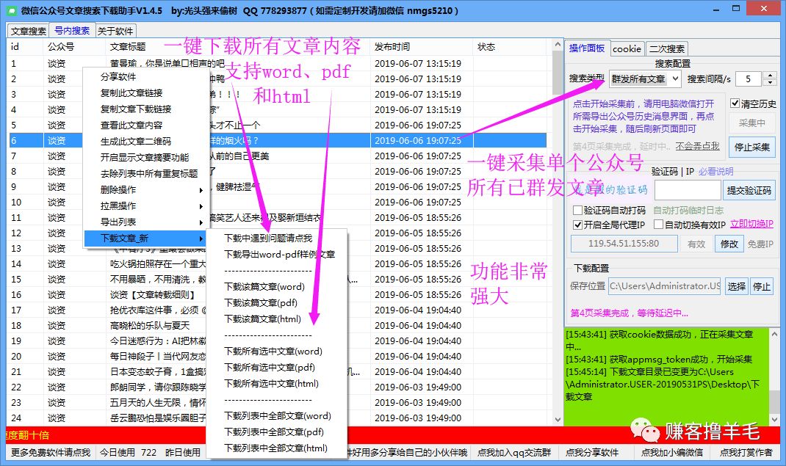
Task: Expand the 删除操作 submenu
Action: [146, 190]
